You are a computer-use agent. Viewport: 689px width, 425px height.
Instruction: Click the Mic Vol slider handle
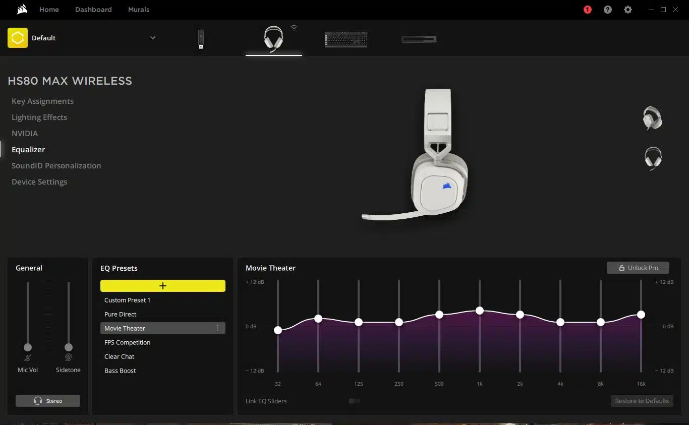coord(28,347)
